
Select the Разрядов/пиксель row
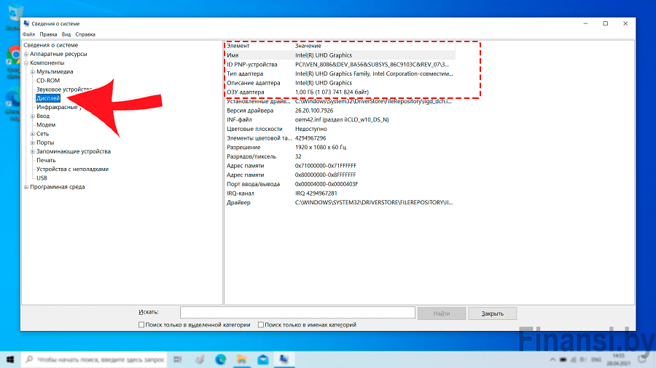pos(340,156)
